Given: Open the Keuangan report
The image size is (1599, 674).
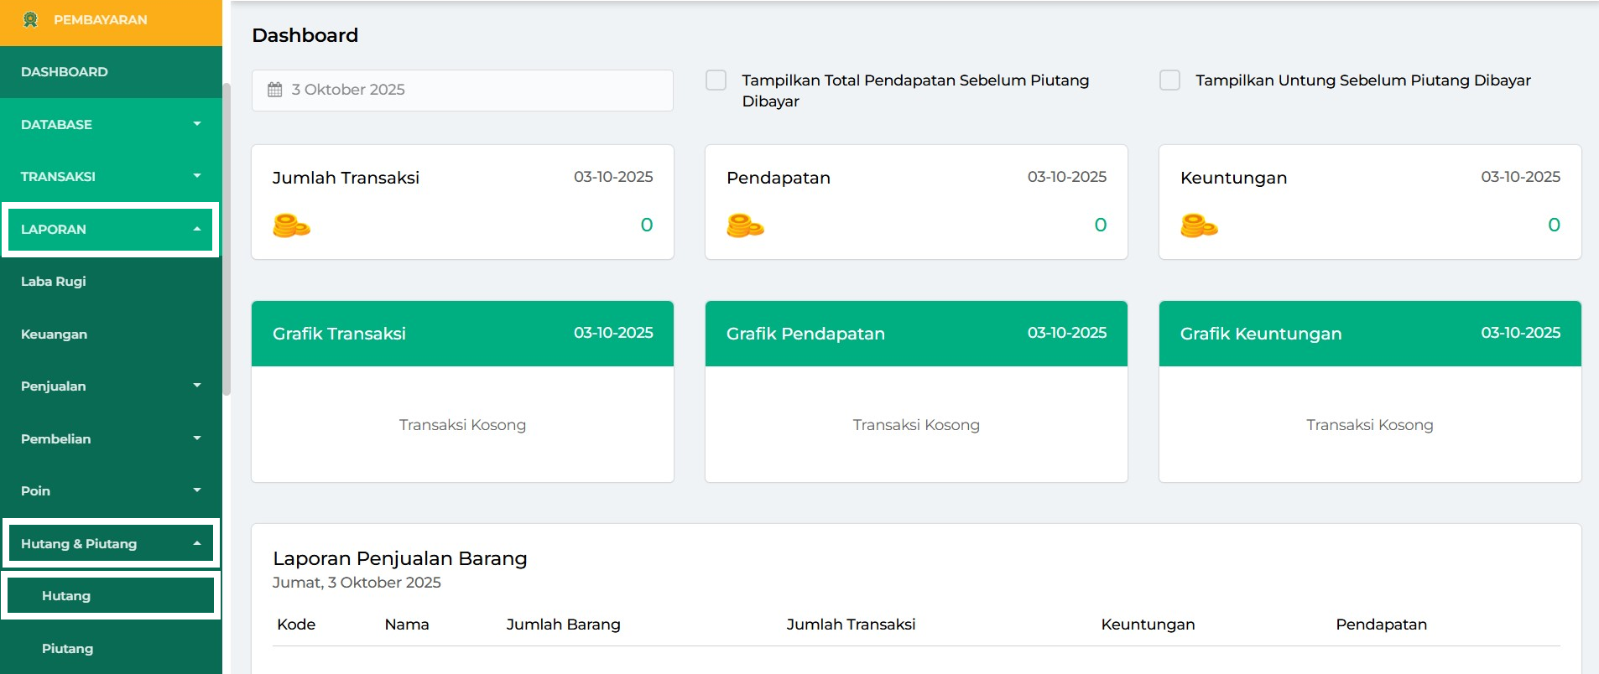Looking at the screenshot, I should pyautogui.click(x=55, y=334).
